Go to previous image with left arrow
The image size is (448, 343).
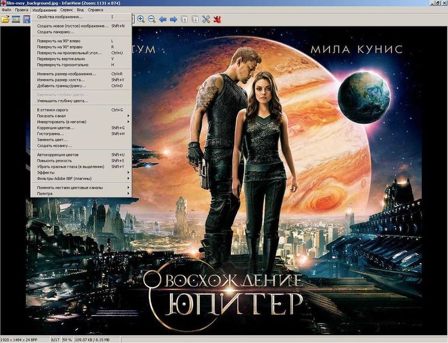[x=163, y=19]
